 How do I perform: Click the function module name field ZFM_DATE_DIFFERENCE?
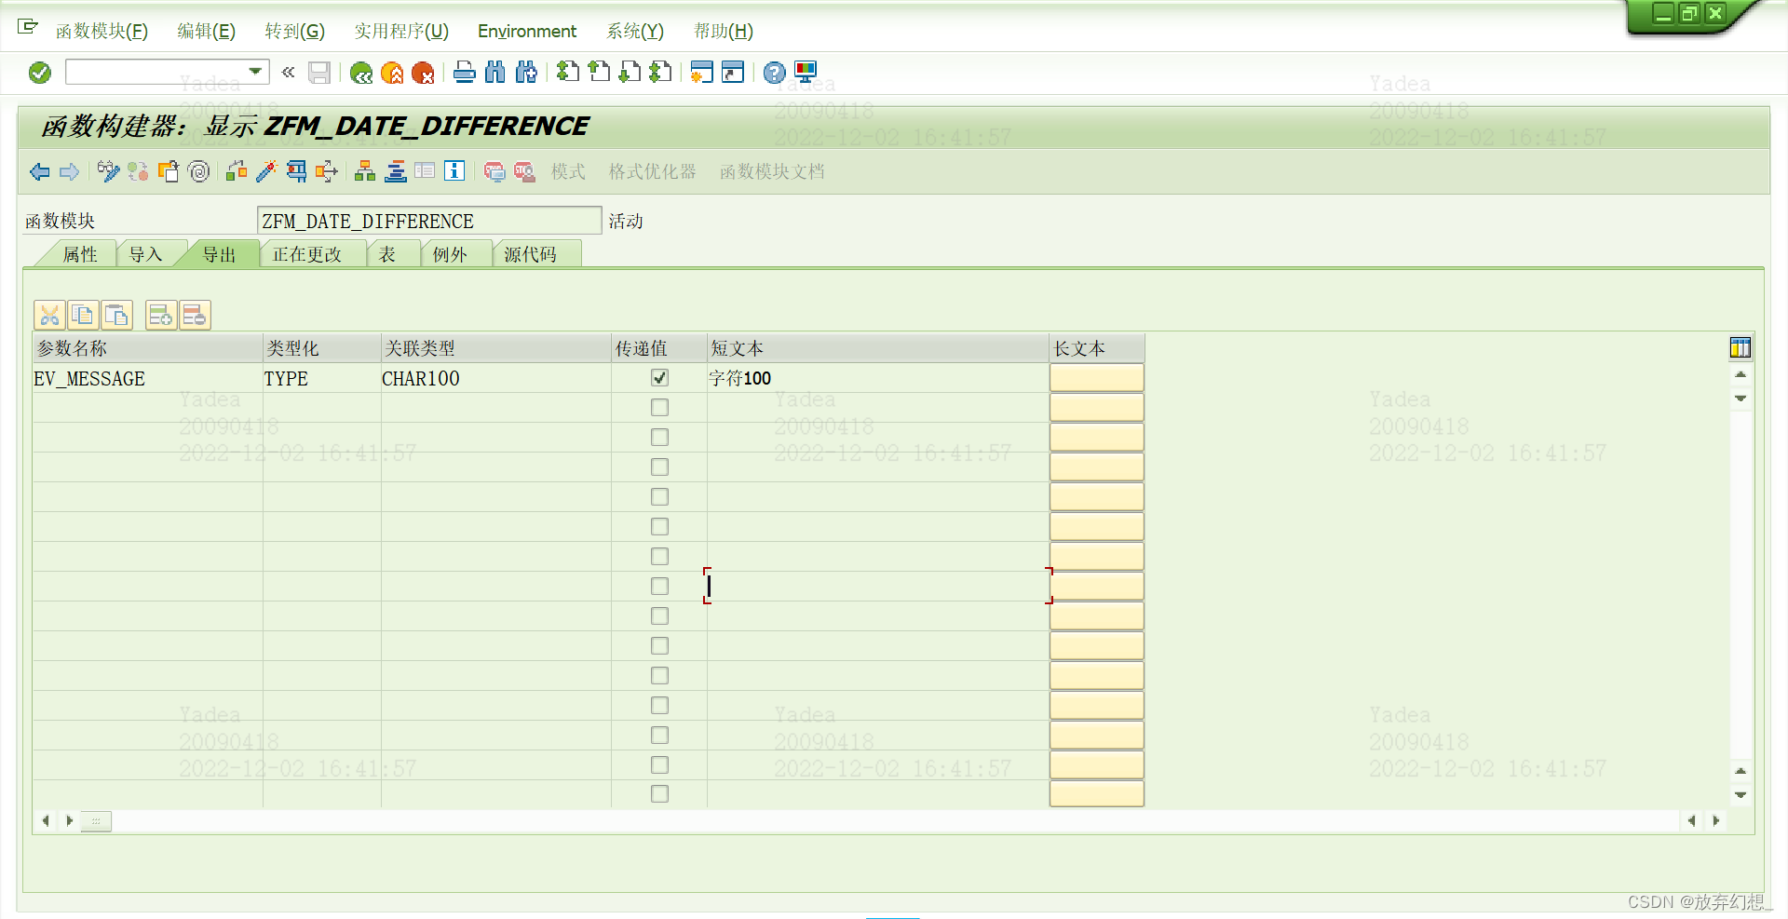click(x=429, y=221)
